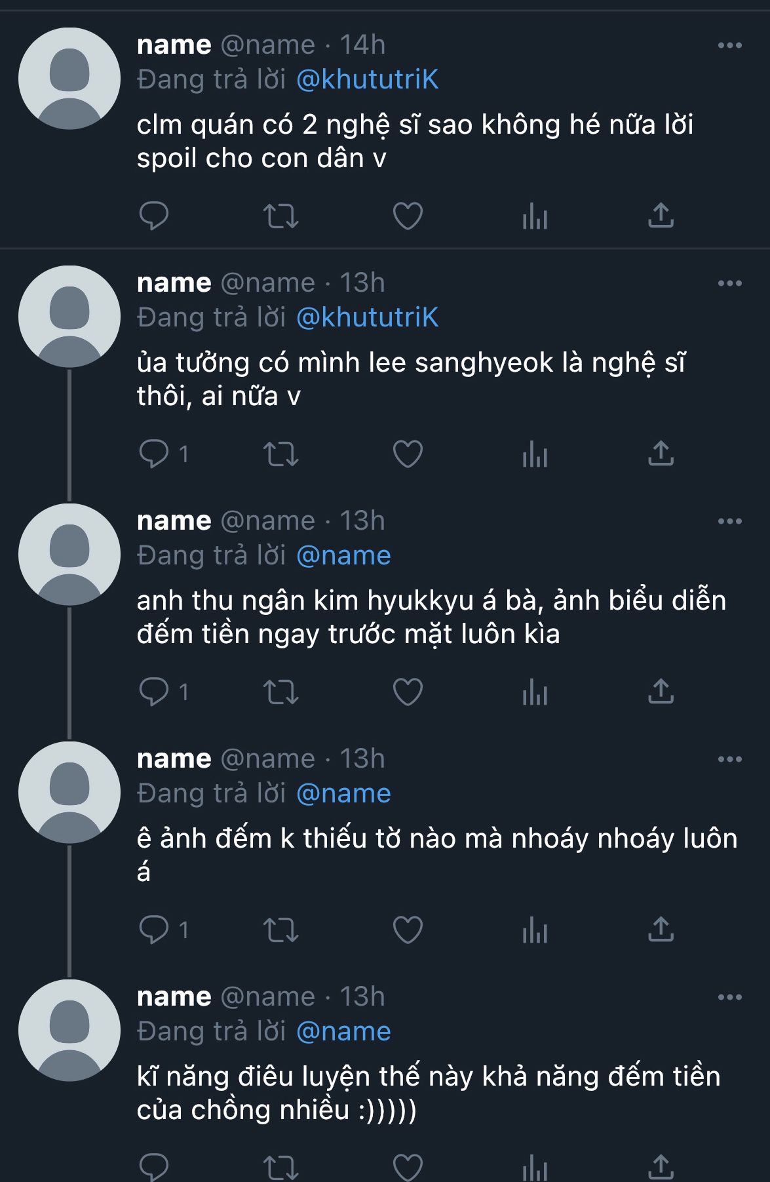Open more options on the "kim hyukkyu" tweet

tap(729, 521)
